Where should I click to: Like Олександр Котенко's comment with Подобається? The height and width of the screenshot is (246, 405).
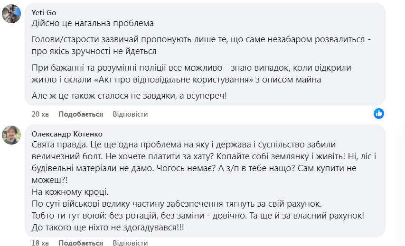pyautogui.click(x=81, y=243)
